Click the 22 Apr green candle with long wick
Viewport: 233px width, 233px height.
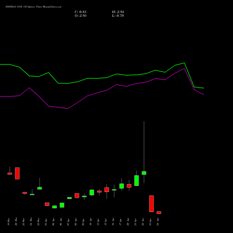144,173
